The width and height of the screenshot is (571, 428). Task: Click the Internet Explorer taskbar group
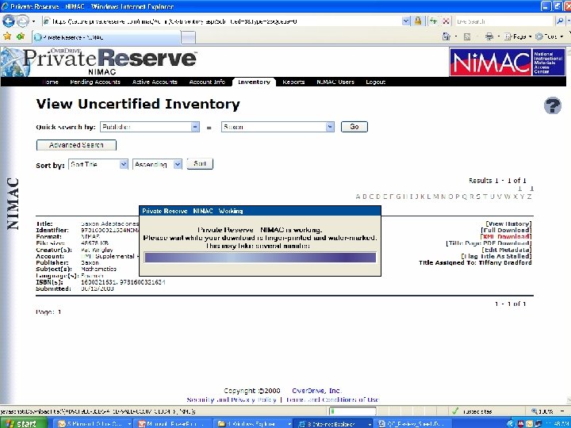[x=334, y=423]
